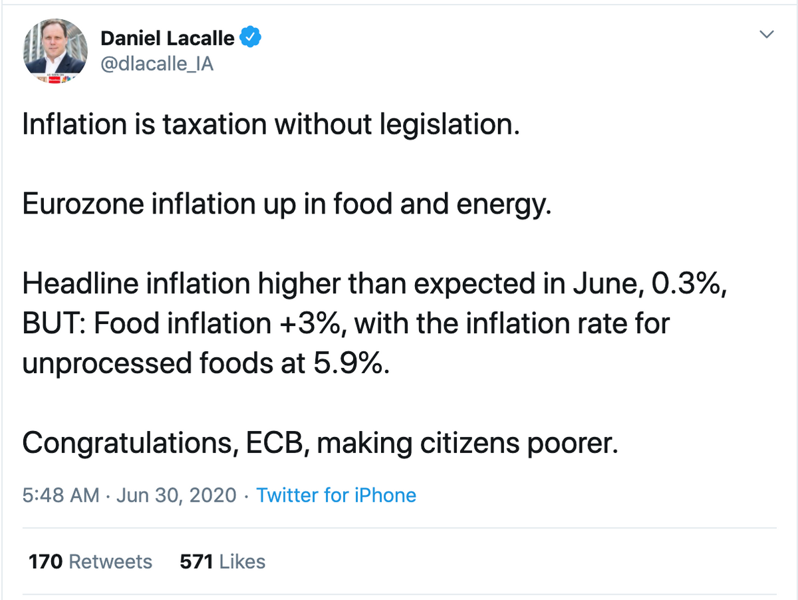Screen dimensions: 798x600
Task: Click the bold 571 likes count
Action: click(196, 562)
